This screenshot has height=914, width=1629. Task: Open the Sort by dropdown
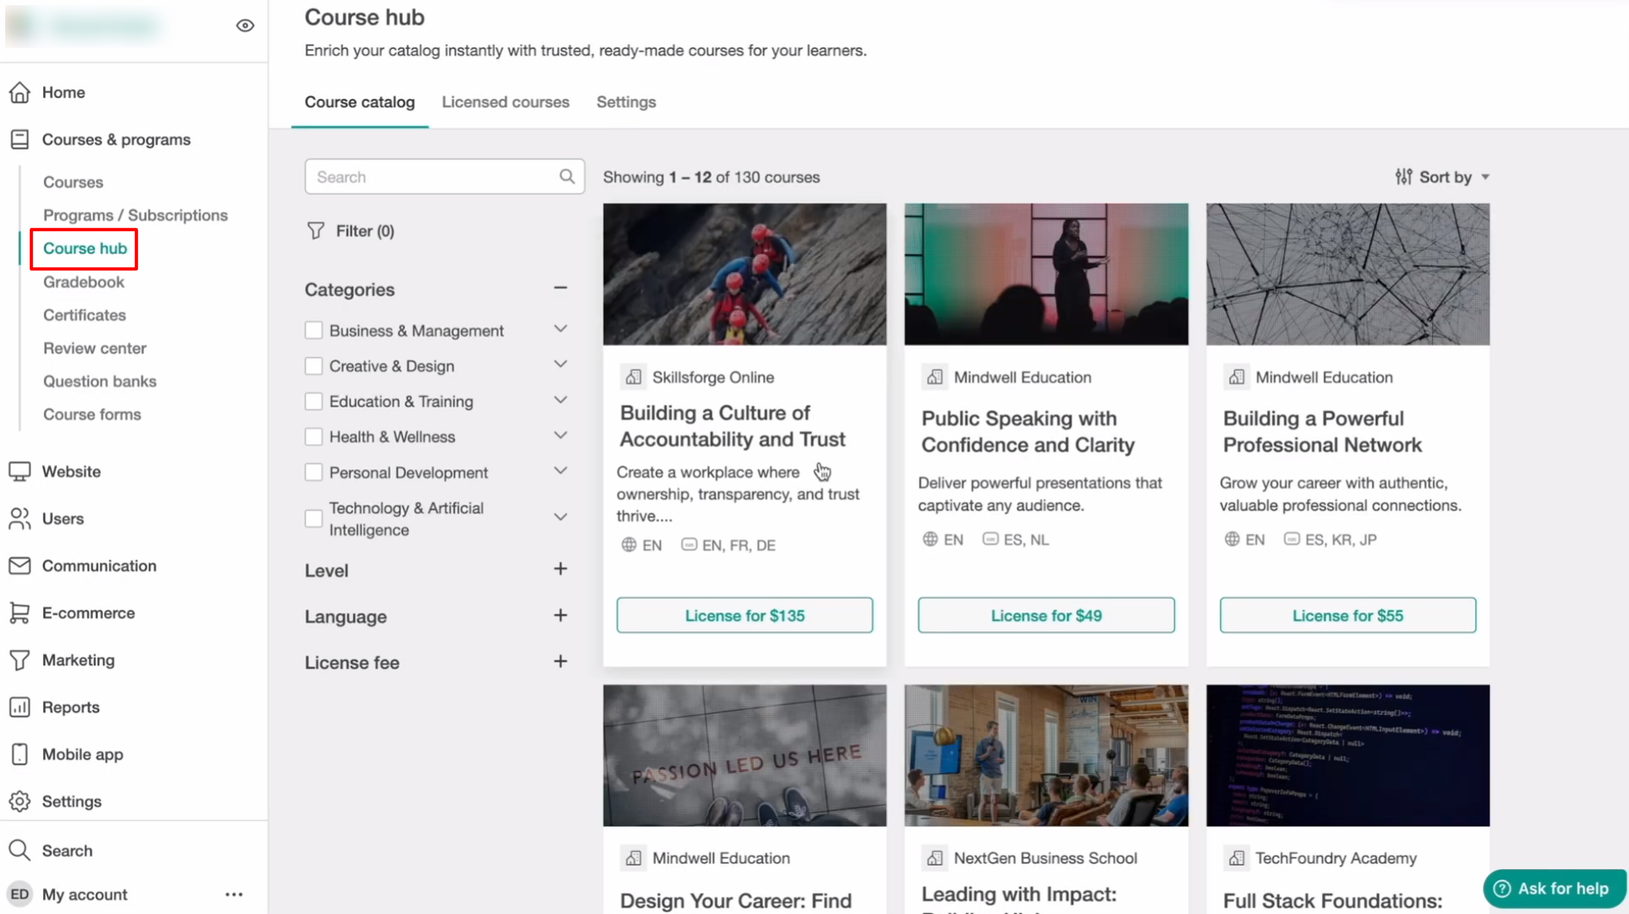pyautogui.click(x=1442, y=177)
